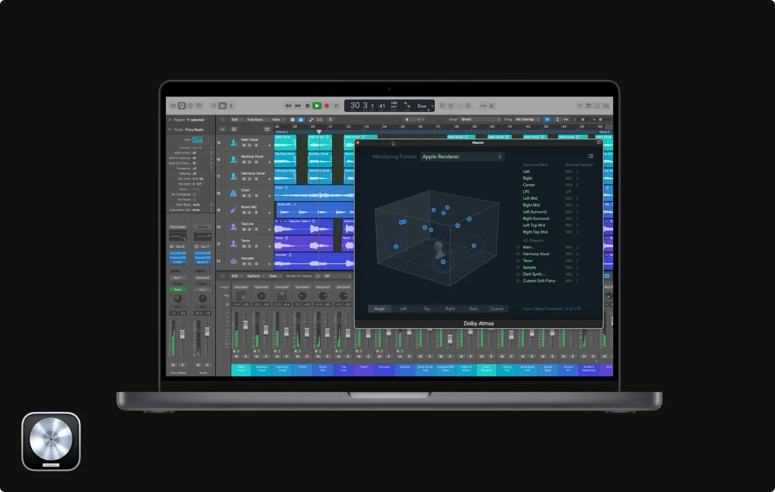Image resolution: width=775 pixels, height=492 pixels.
Task: Open the List Editors icon
Action: [x=580, y=106]
